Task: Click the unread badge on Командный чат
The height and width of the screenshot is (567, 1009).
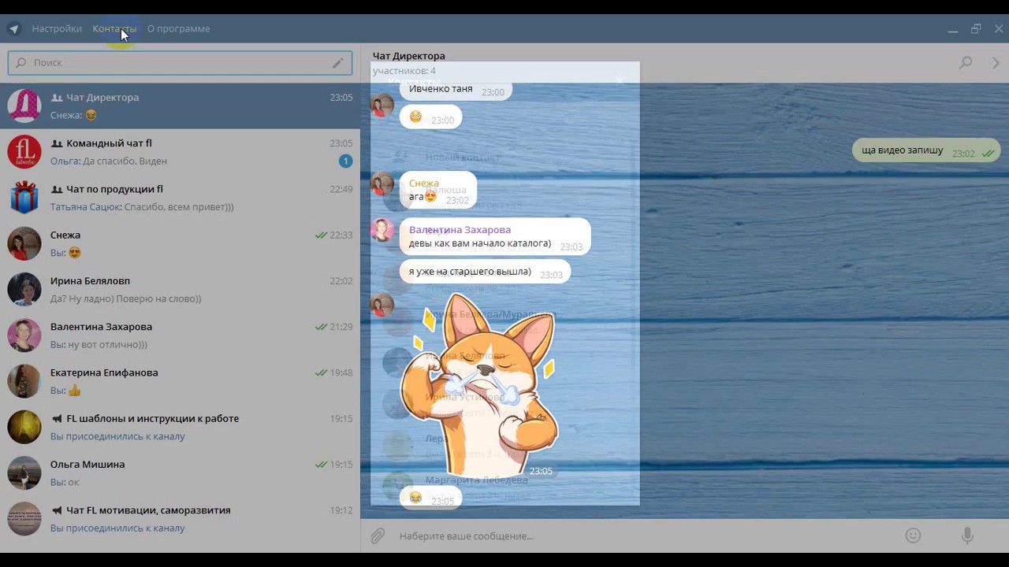Action: (x=345, y=161)
